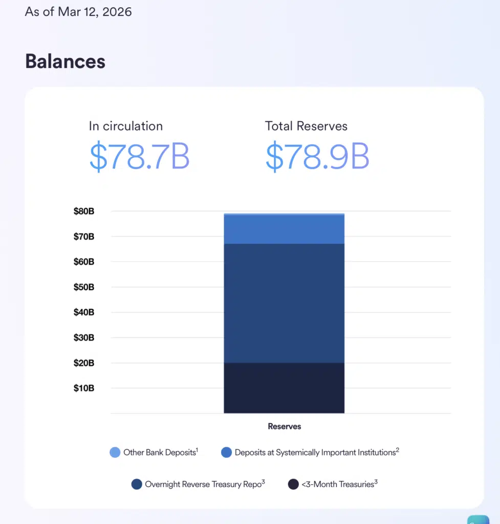Click the Reserves x-axis label
Image resolution: width=500 pixels, height=524 pixels.
(284, 426)
